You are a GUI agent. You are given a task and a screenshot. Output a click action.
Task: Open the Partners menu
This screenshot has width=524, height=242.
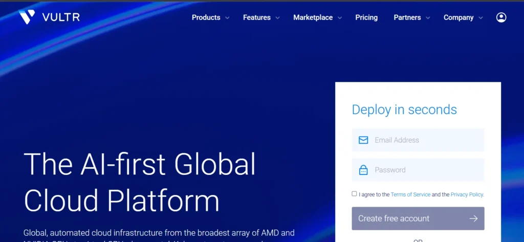(407, 17)
